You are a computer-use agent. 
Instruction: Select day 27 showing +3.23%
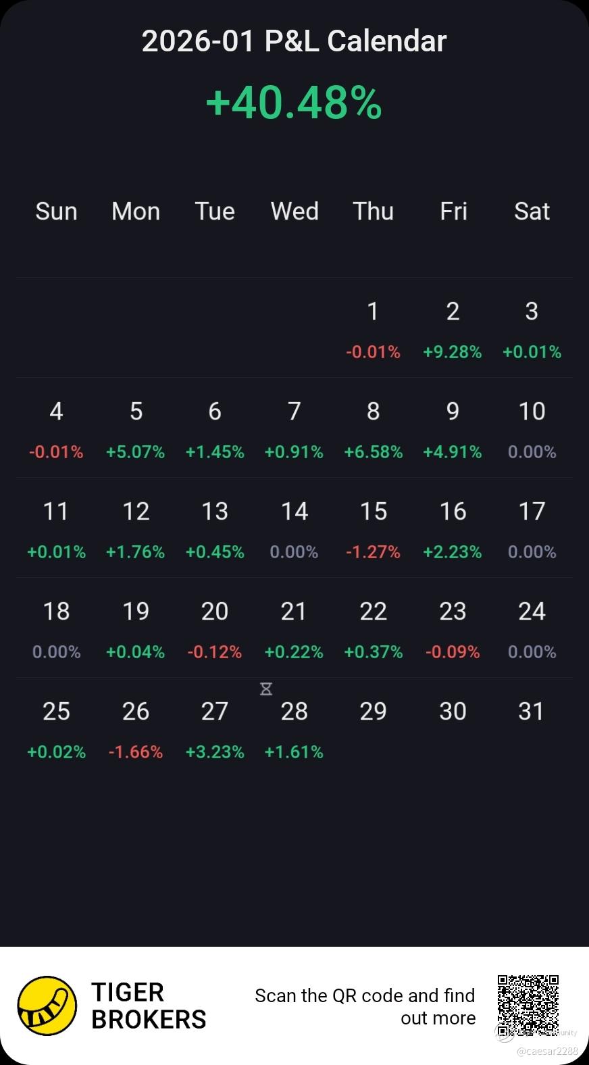215,730
